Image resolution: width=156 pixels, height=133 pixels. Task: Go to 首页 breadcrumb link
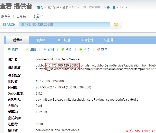click(x=40, y=7)
